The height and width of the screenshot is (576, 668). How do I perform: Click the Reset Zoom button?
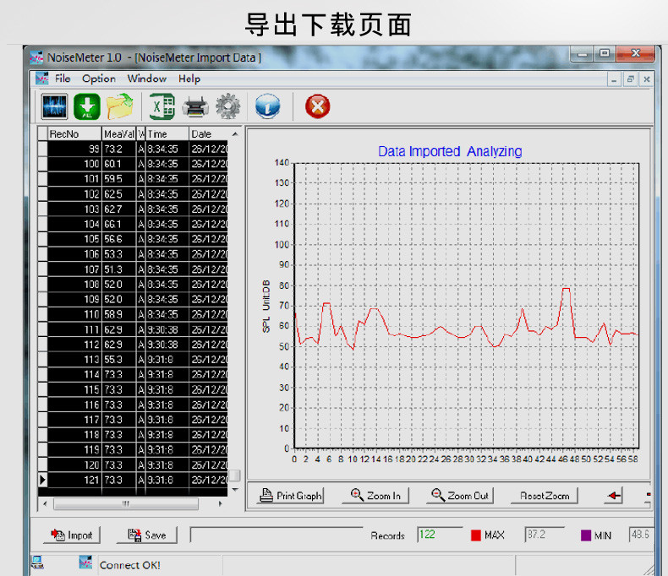pyautogui.click(x=544, y=496)
